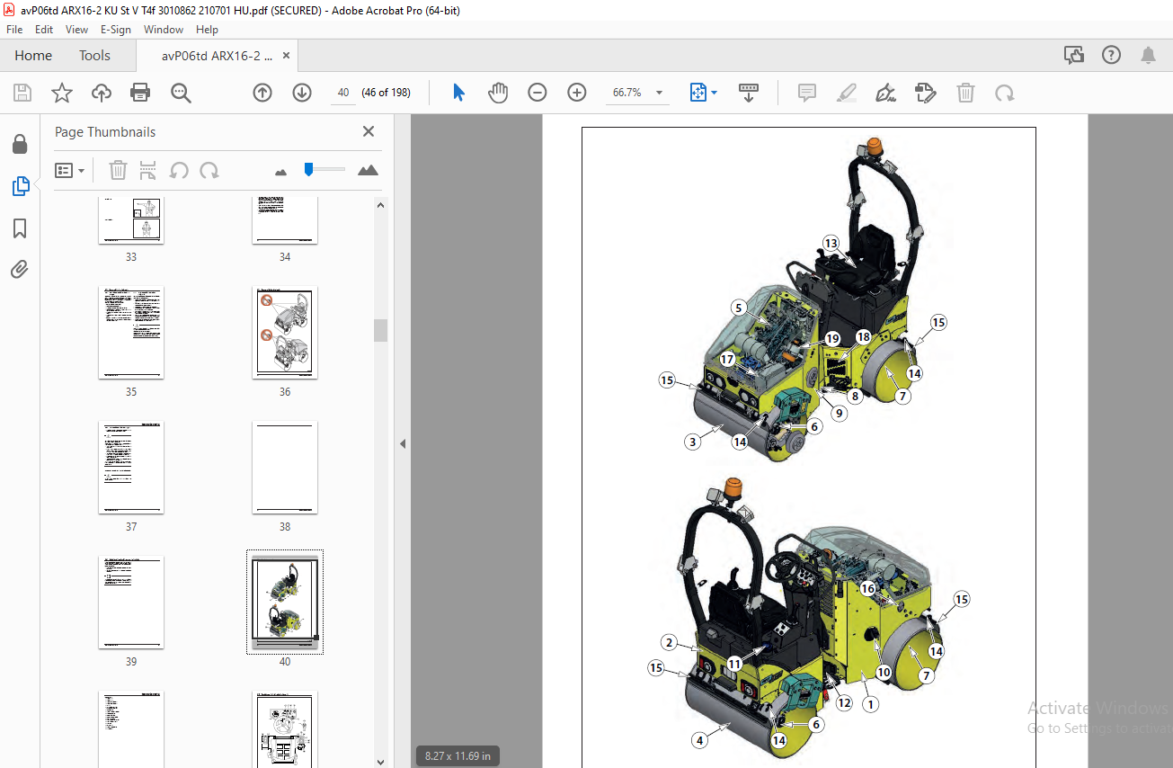The image size is (1173, 768).
Task: Click the rotate icon in the main toolbar
Action: coord(1004,93)
